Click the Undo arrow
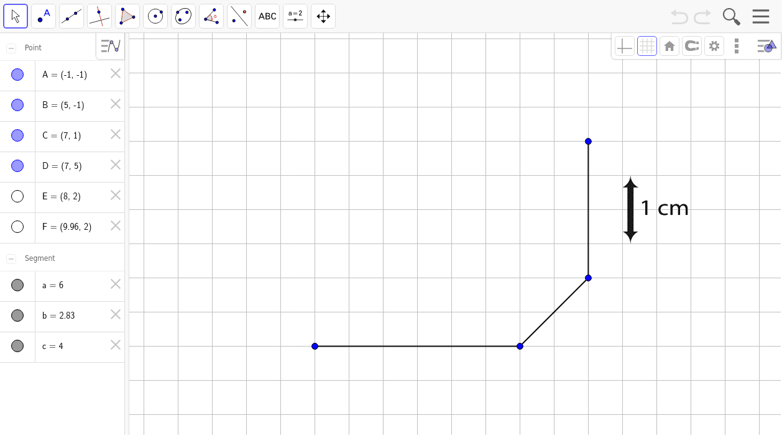This screenshot has width=782, height=436. point(679,17)
